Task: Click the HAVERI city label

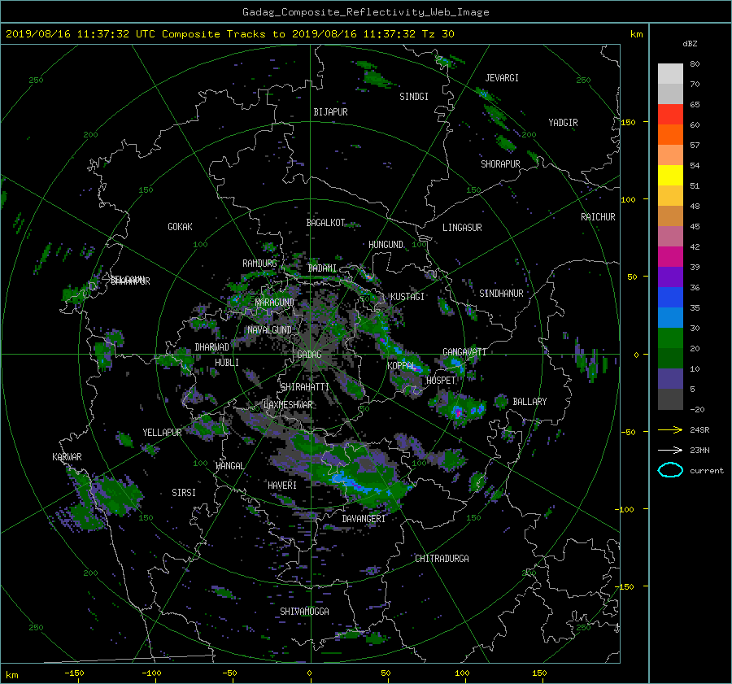Action: (x=282, y=486)
